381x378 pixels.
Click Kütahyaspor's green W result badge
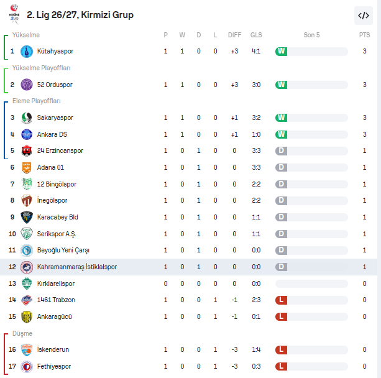coord(281,52)
